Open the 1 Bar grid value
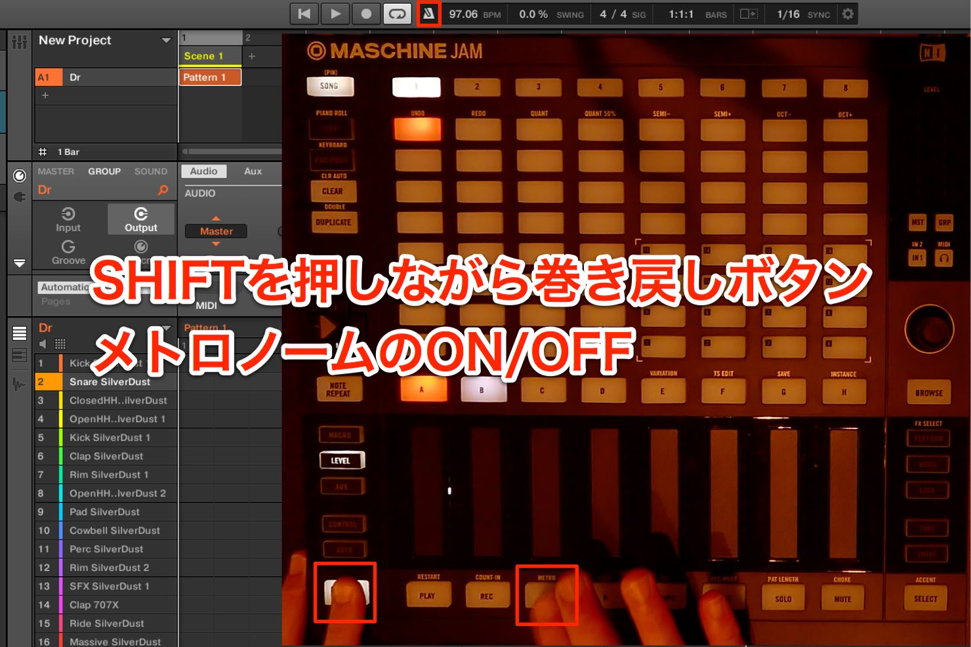 [x=68, y=152]
